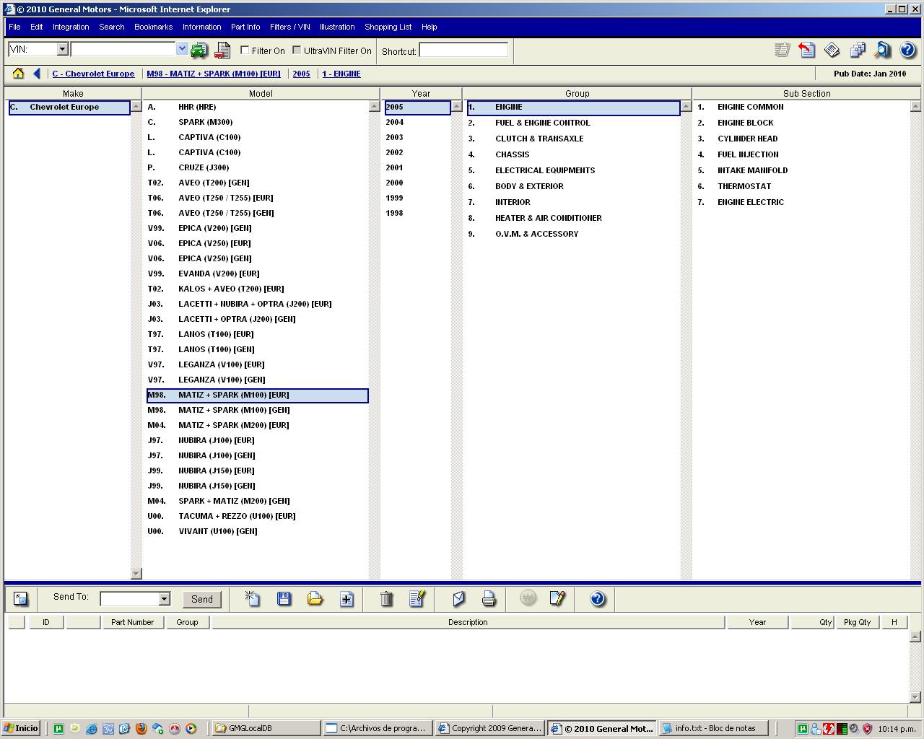924x739 pixels.
Task: Launch Firefox from quick launch bar
Action: [x=141, y=729]
